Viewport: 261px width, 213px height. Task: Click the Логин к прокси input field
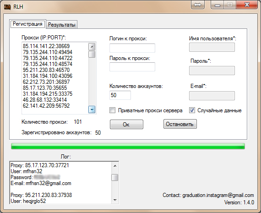click(x=132, y=48)
